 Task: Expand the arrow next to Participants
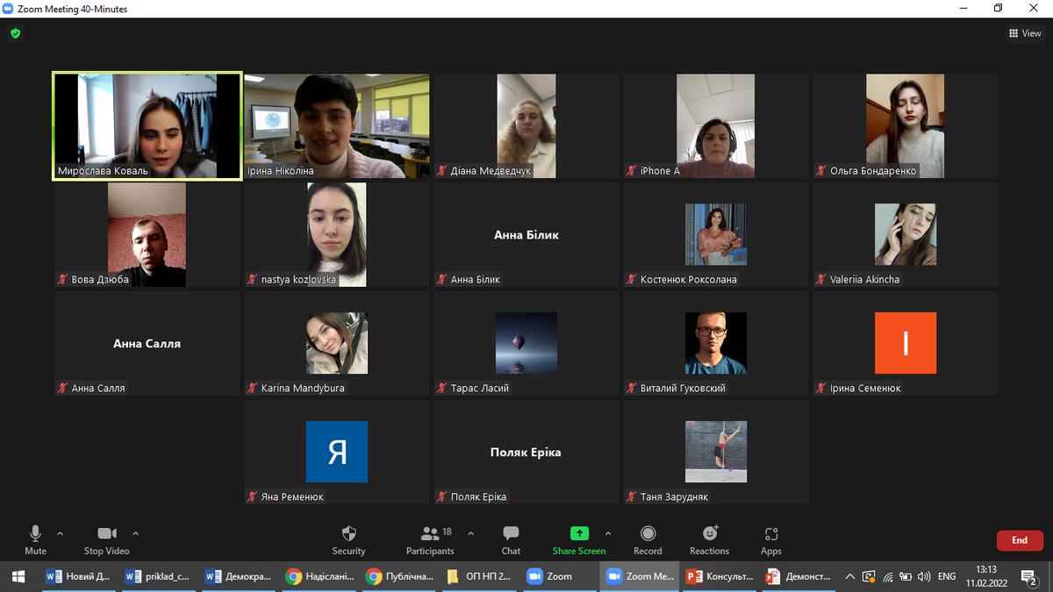coord(471,533)
